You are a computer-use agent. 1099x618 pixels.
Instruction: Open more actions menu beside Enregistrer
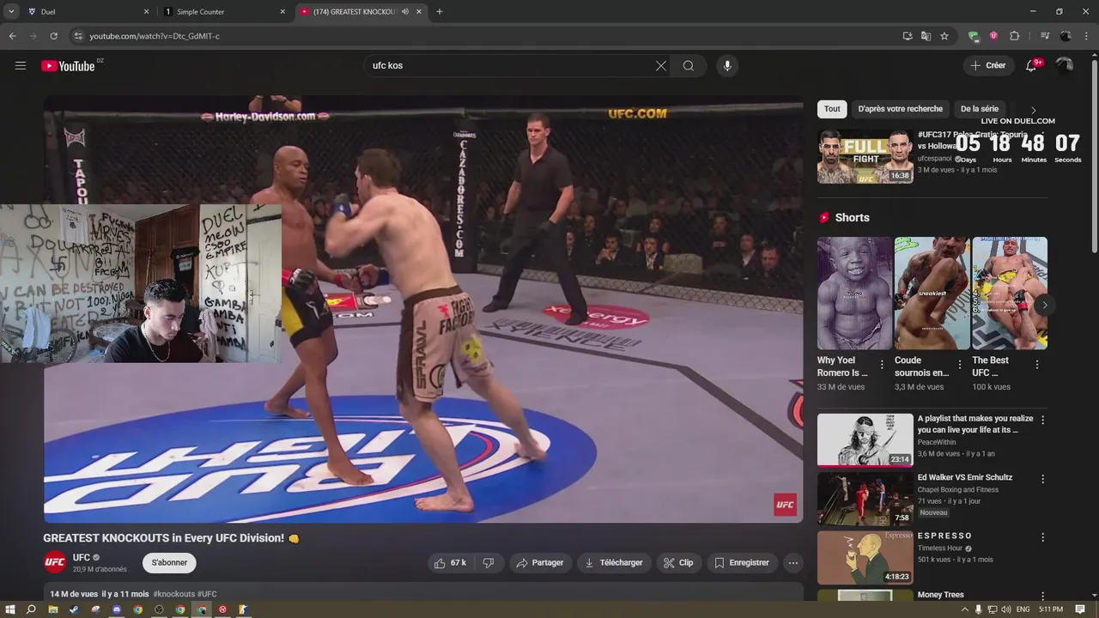(x=793, y=563)
